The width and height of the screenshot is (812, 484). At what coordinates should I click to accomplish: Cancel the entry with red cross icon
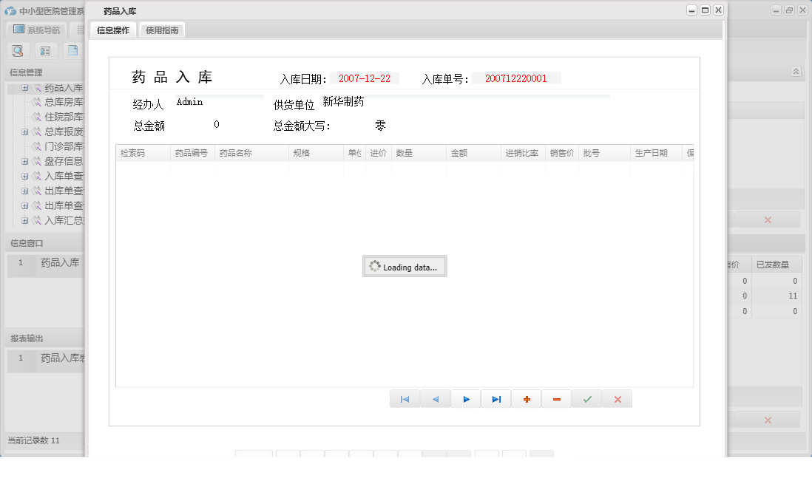coord(617,398)
